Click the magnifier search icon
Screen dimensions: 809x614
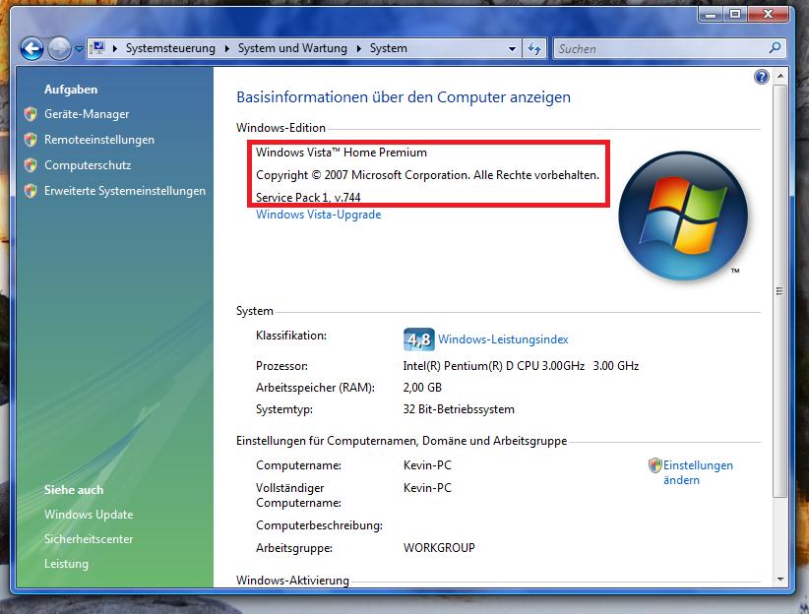(x=775, y=48)
